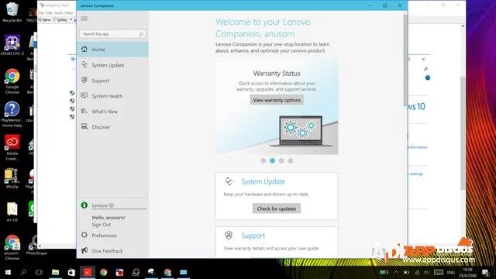Click the search magnifier in the app search box
496x279 pixels.
[x=141, y=34]
